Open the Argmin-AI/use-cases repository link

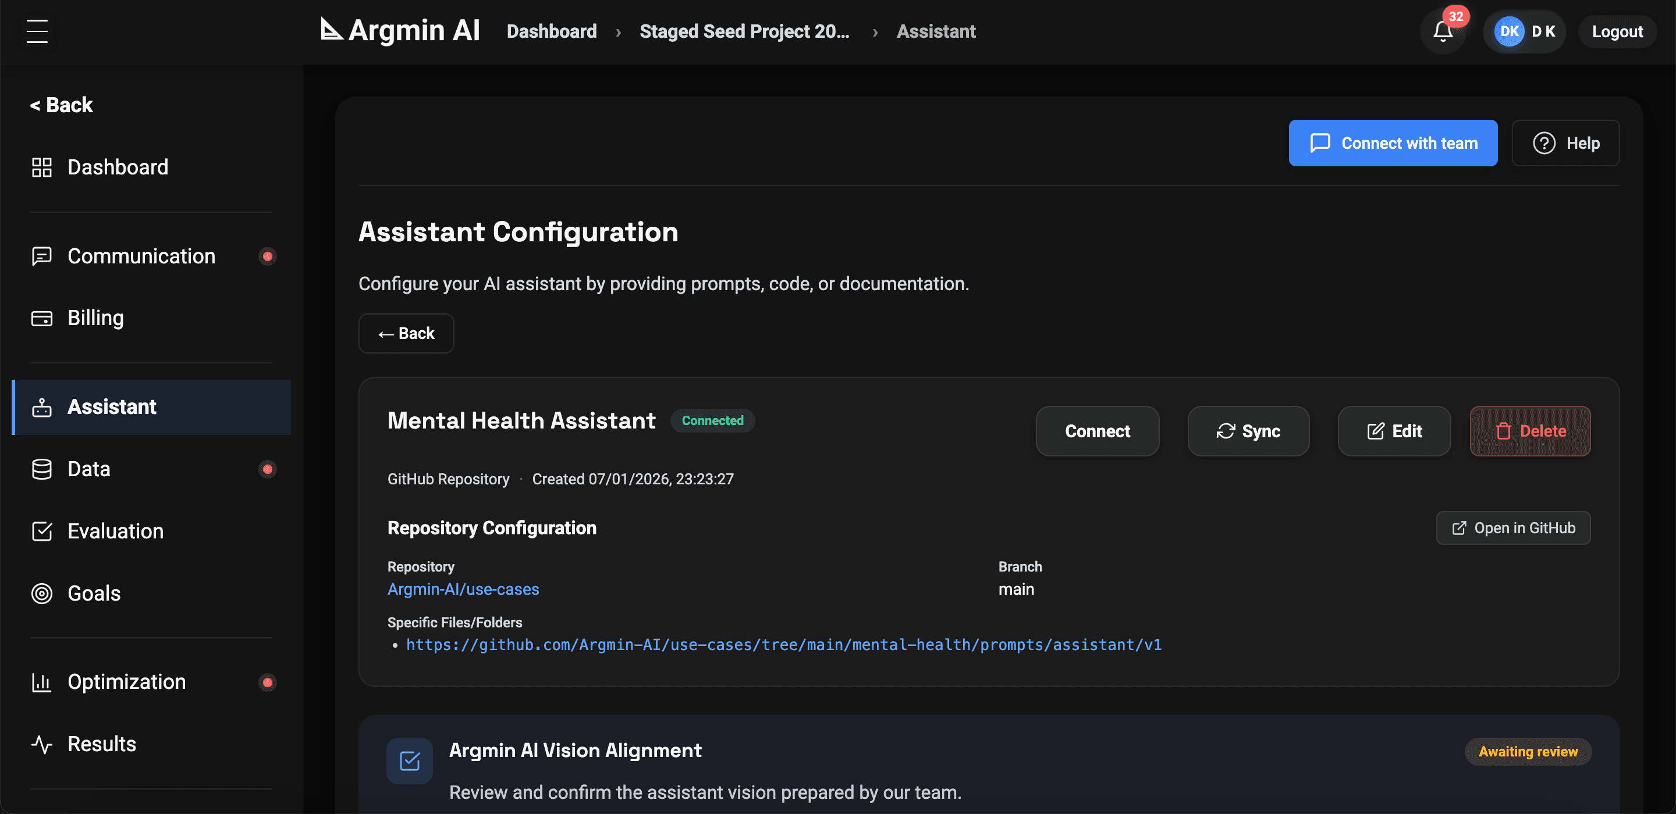463,589
